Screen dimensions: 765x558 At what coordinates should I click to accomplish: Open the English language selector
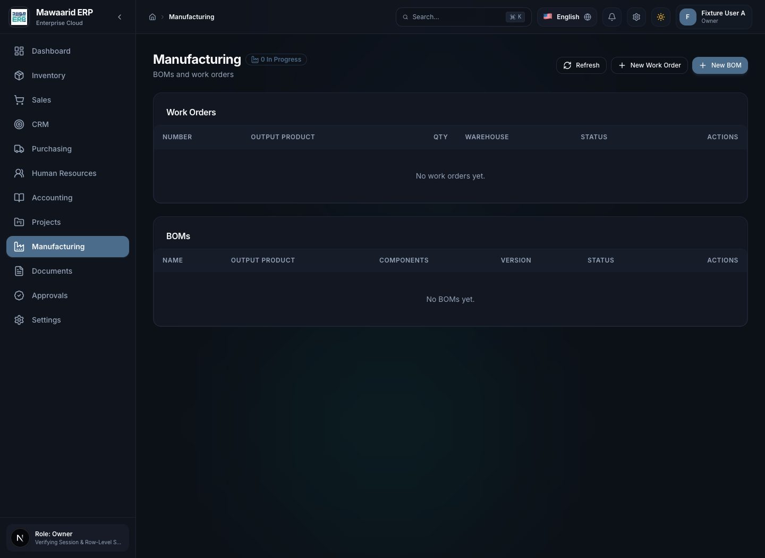(x=567, y=17)
